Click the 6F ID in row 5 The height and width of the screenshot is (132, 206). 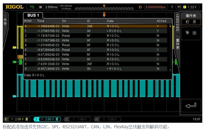89,50
